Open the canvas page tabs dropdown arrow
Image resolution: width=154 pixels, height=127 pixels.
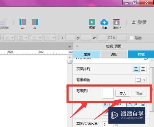tap(70, 47)
